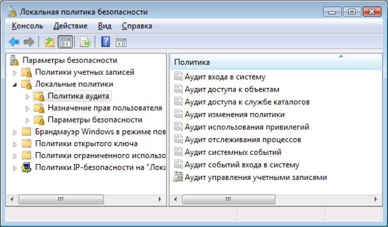Collapse the Локальные политики tree node

coord(15,85)
